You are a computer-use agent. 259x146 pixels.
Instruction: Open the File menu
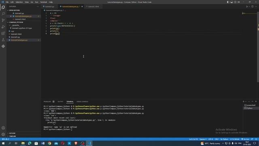click(7, 2)
